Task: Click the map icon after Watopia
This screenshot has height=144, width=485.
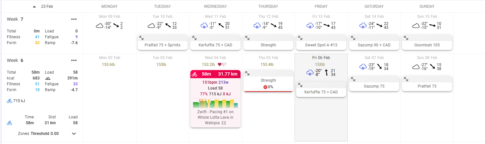Action: pos(224,123)
